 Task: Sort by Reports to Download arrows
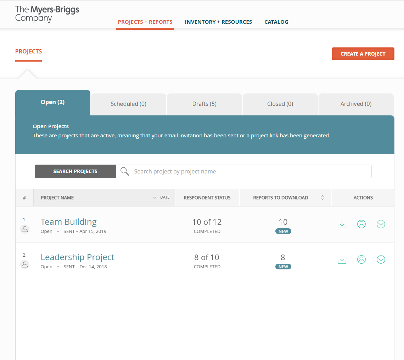322,198
